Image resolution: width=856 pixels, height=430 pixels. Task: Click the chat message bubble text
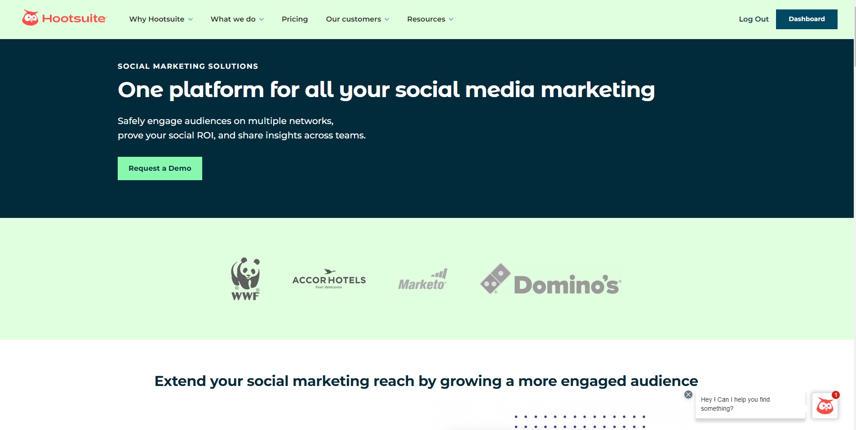coord(735,404)
